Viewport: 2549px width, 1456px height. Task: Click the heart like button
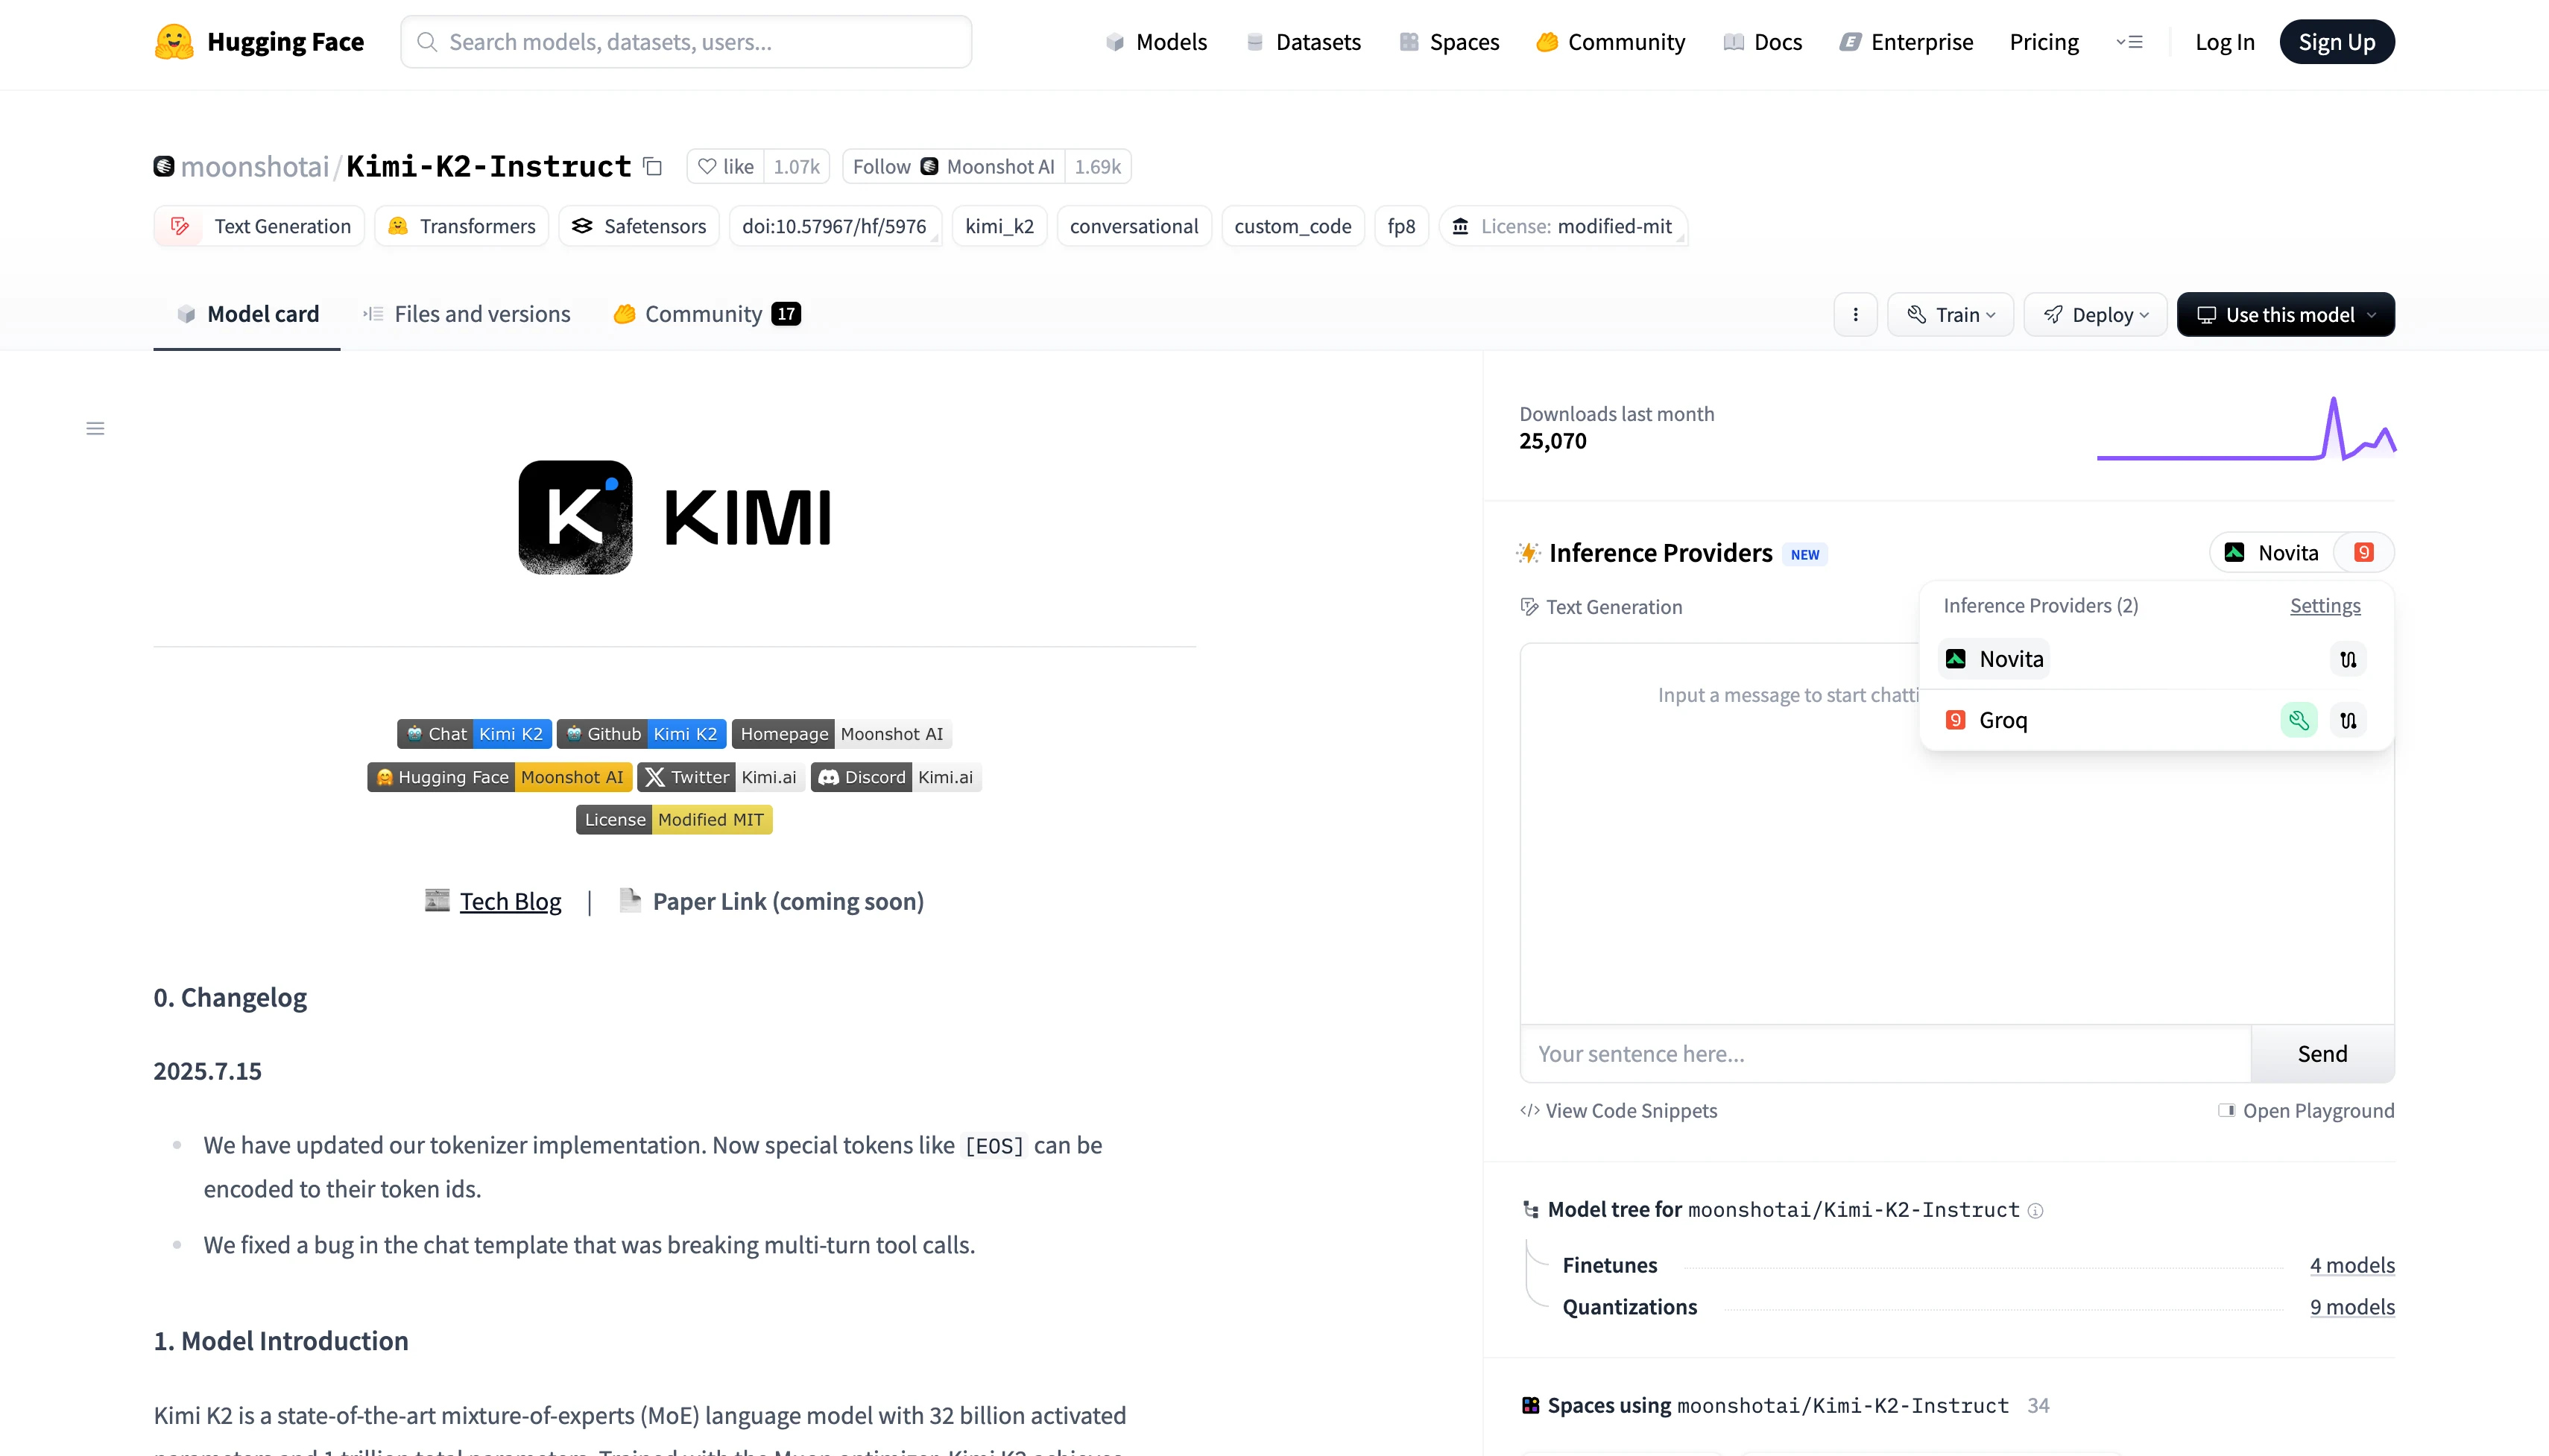pos(726,167)
